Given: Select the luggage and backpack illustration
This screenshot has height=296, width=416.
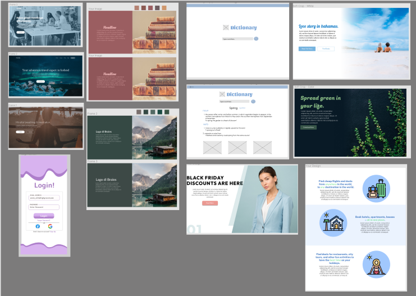Looking at the screenshot, I should tap(376, 189).
